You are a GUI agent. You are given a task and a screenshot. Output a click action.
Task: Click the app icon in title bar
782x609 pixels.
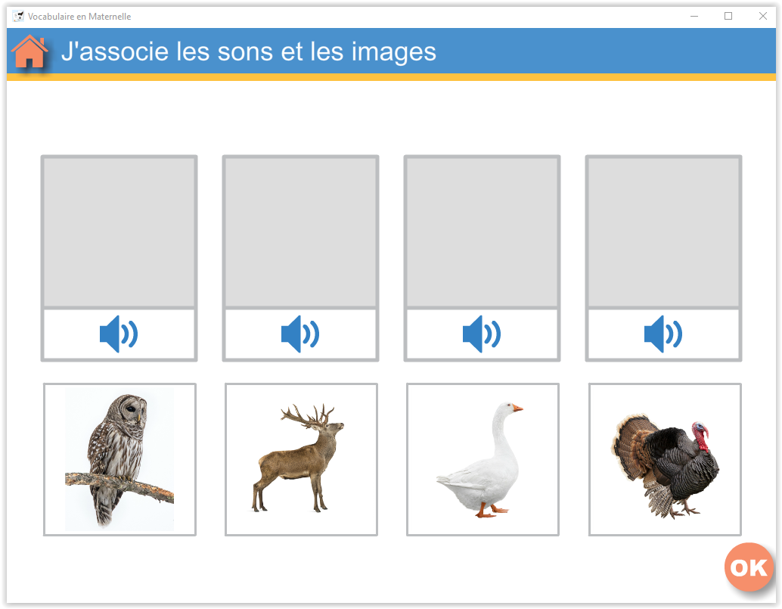18,16
